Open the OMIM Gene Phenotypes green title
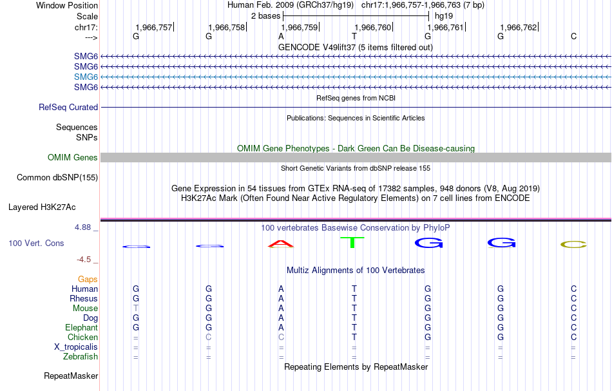The width and height of the screenshot is (612, 391). point(356,148)
